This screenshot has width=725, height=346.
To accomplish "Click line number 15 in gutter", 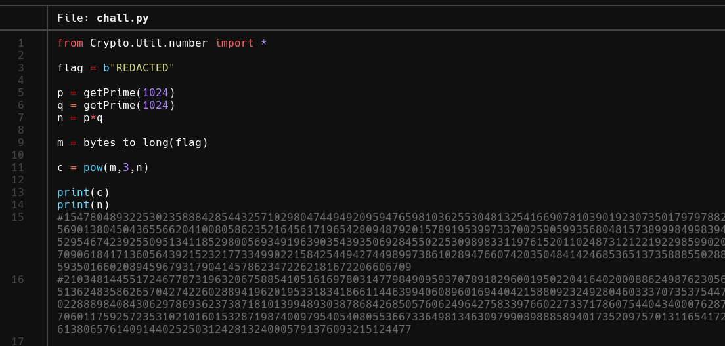I will point(18,218).
